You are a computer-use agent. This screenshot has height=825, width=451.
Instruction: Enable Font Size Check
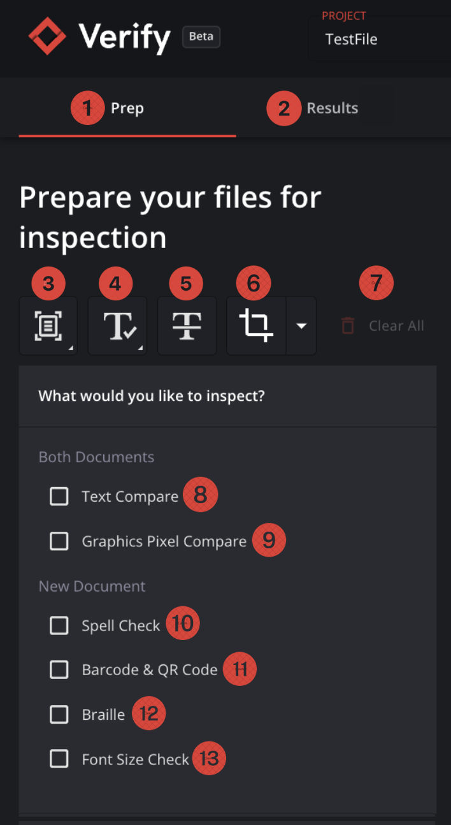(x=59, y=759)
